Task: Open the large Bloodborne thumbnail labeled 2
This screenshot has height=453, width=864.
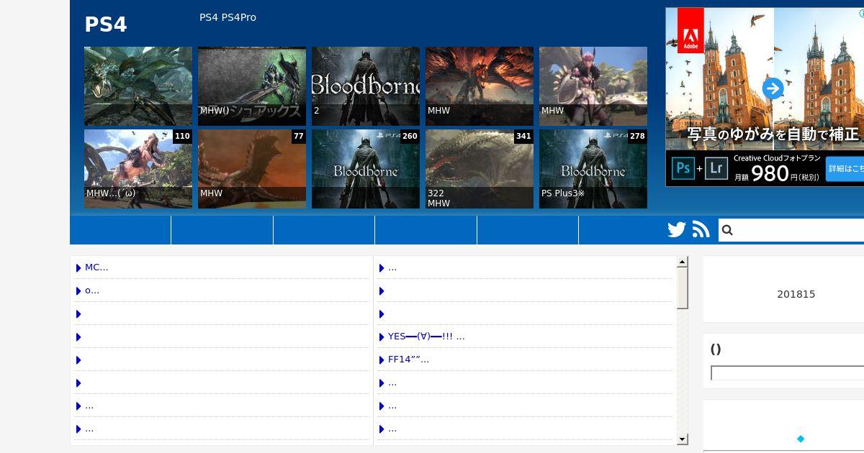Action: pyautogui.click(x=366, y=86)
